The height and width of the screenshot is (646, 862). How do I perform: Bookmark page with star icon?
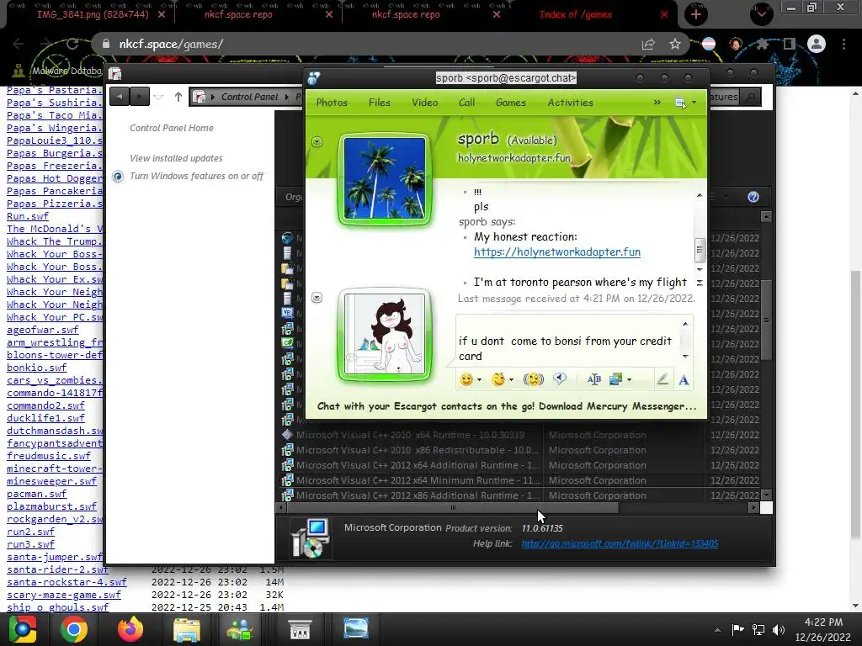point(675,45)
